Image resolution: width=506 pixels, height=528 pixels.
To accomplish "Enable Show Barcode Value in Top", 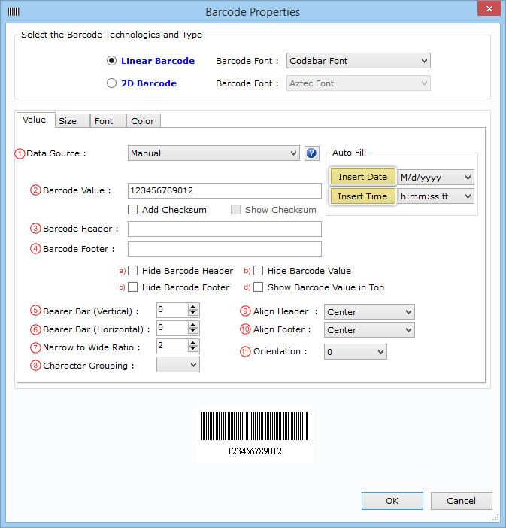I will (258, 287).
